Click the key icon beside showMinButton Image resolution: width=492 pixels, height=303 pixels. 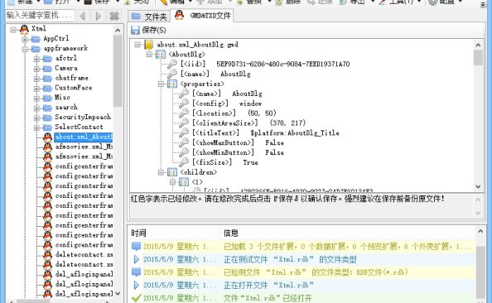pyautogui.click(x=184, y=152)
